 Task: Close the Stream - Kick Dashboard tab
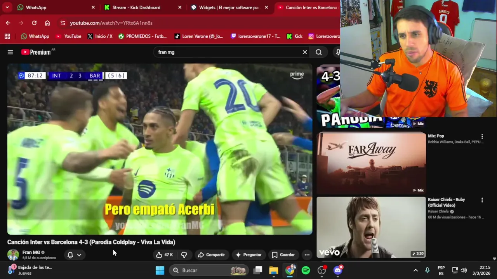[x=180, y=7]
